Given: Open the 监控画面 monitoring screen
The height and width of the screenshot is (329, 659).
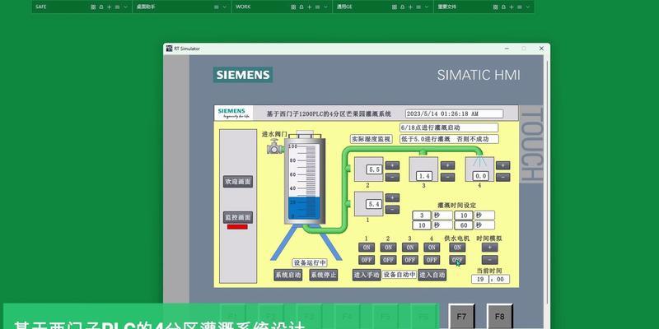Looking at the screenshot, I should point(238,217).
